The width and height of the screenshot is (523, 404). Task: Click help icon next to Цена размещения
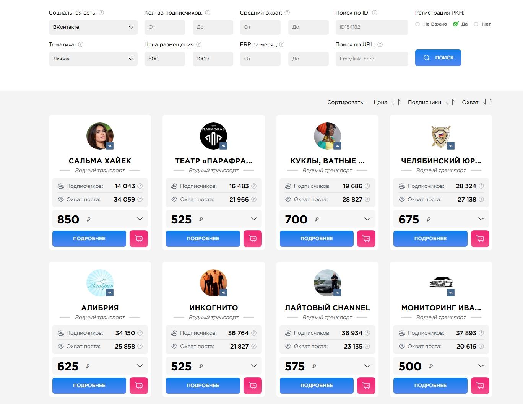point(199,44)
